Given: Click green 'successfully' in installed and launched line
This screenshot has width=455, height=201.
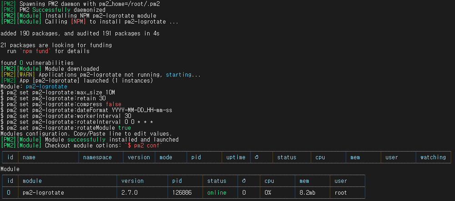Looking at the screenshot, I should [86, 140].
